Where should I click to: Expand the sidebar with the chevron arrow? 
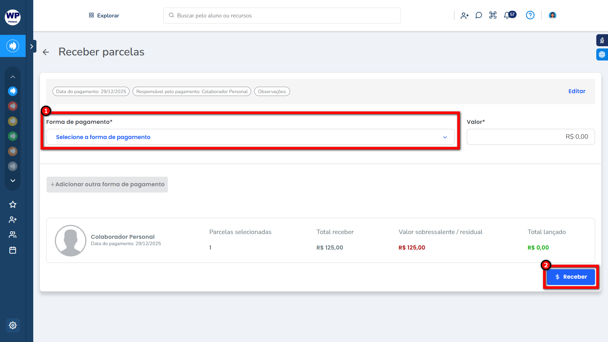(x=31, y=47)
